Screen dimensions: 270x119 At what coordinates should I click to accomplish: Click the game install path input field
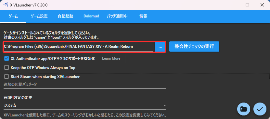tap(79, 47)
